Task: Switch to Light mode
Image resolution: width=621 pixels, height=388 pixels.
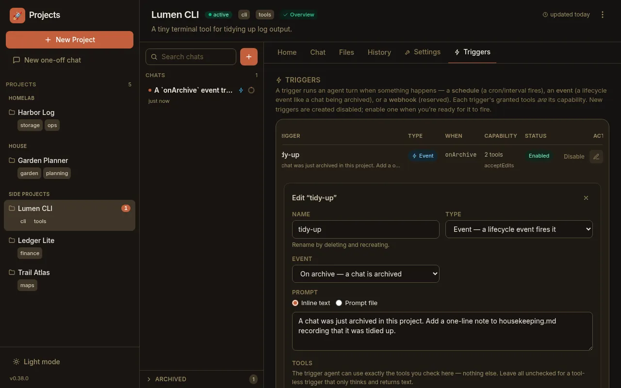Action: tap(36, 362)
